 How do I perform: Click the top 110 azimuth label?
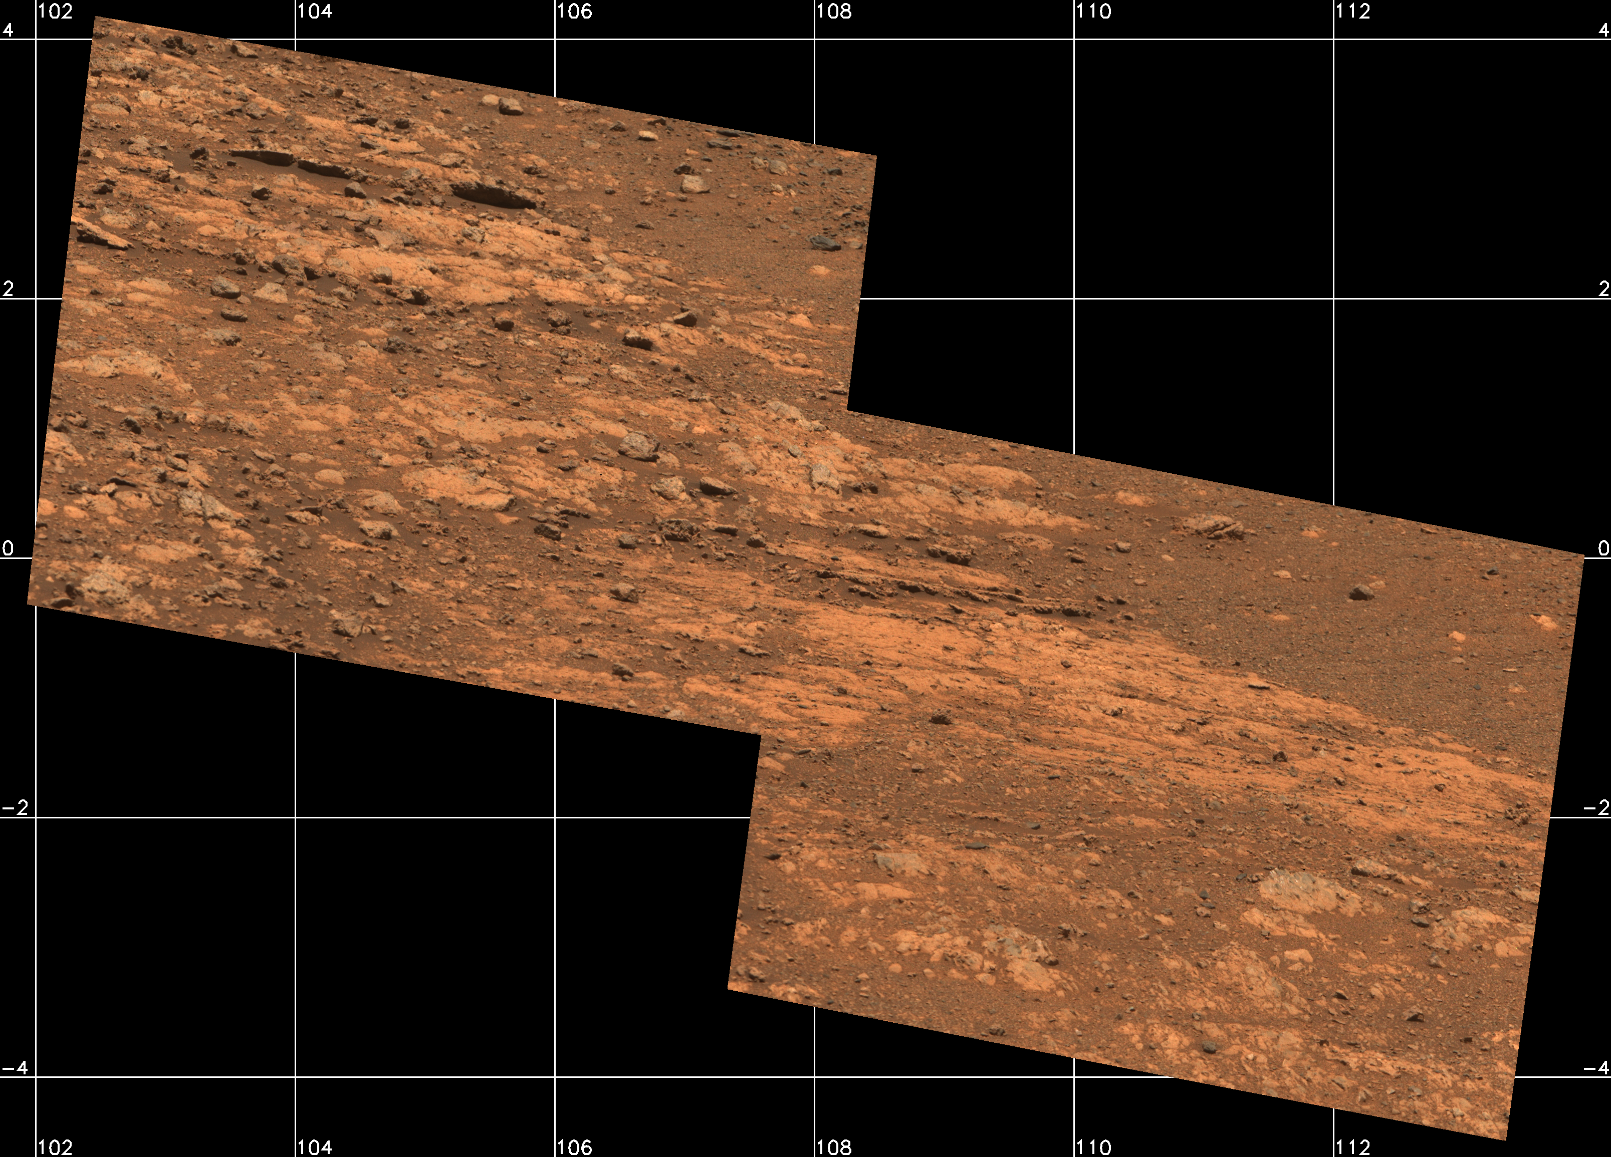pyautogui.click(x=1094, y=12)
